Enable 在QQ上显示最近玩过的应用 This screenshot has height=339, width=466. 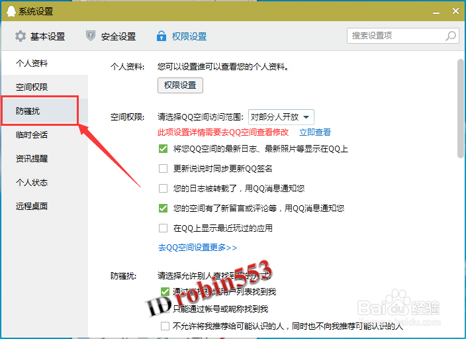coord(163,228)
